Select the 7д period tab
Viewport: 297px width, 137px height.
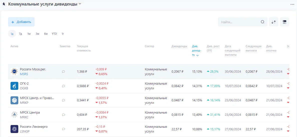(21, 34)
